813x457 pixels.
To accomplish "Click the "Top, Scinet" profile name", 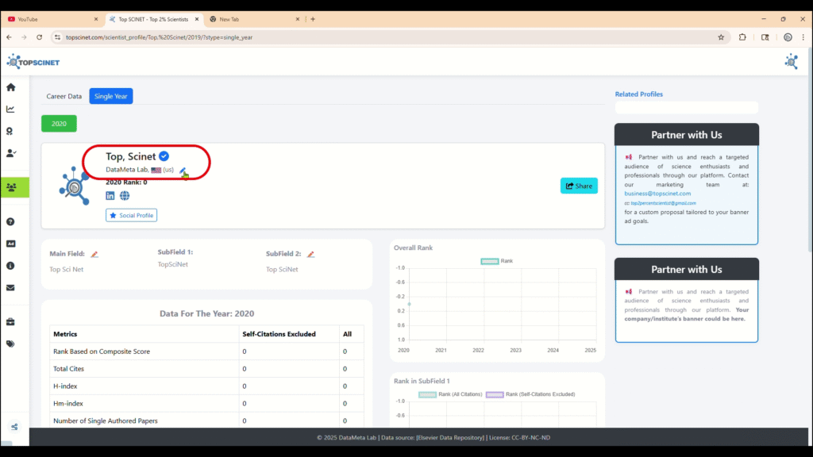I will pos(131,156).
